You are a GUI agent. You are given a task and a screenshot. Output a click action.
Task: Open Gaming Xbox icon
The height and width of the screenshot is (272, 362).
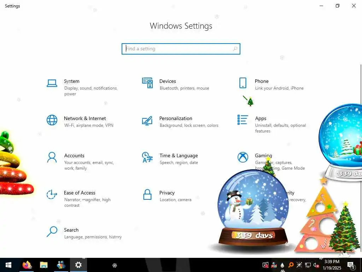tap(243, 158)
